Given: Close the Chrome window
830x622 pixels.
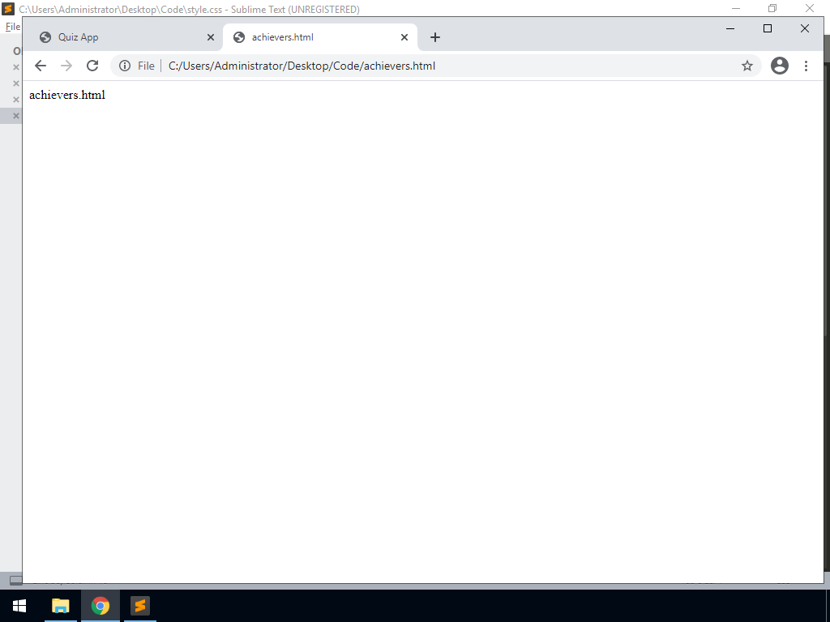Looking at the screenshot, I should tap(805, 28).
